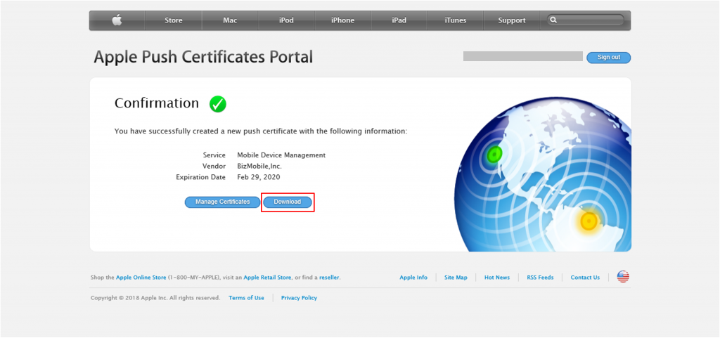Navigate to iTunes from the top bar
This screenshot has height=338, width=720.
455,20
